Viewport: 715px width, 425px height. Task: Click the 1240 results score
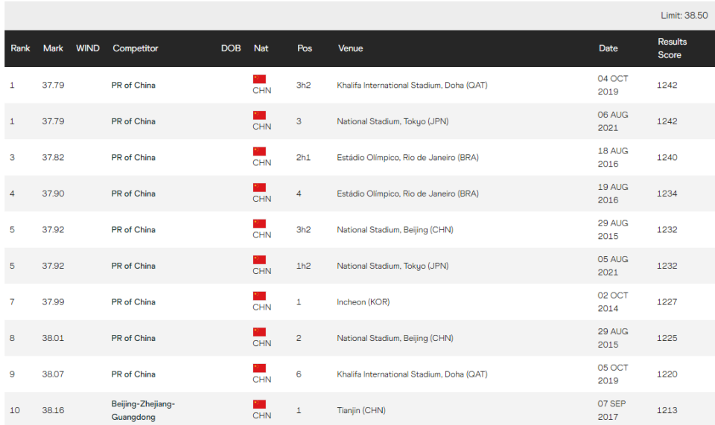tap(667, 157)
